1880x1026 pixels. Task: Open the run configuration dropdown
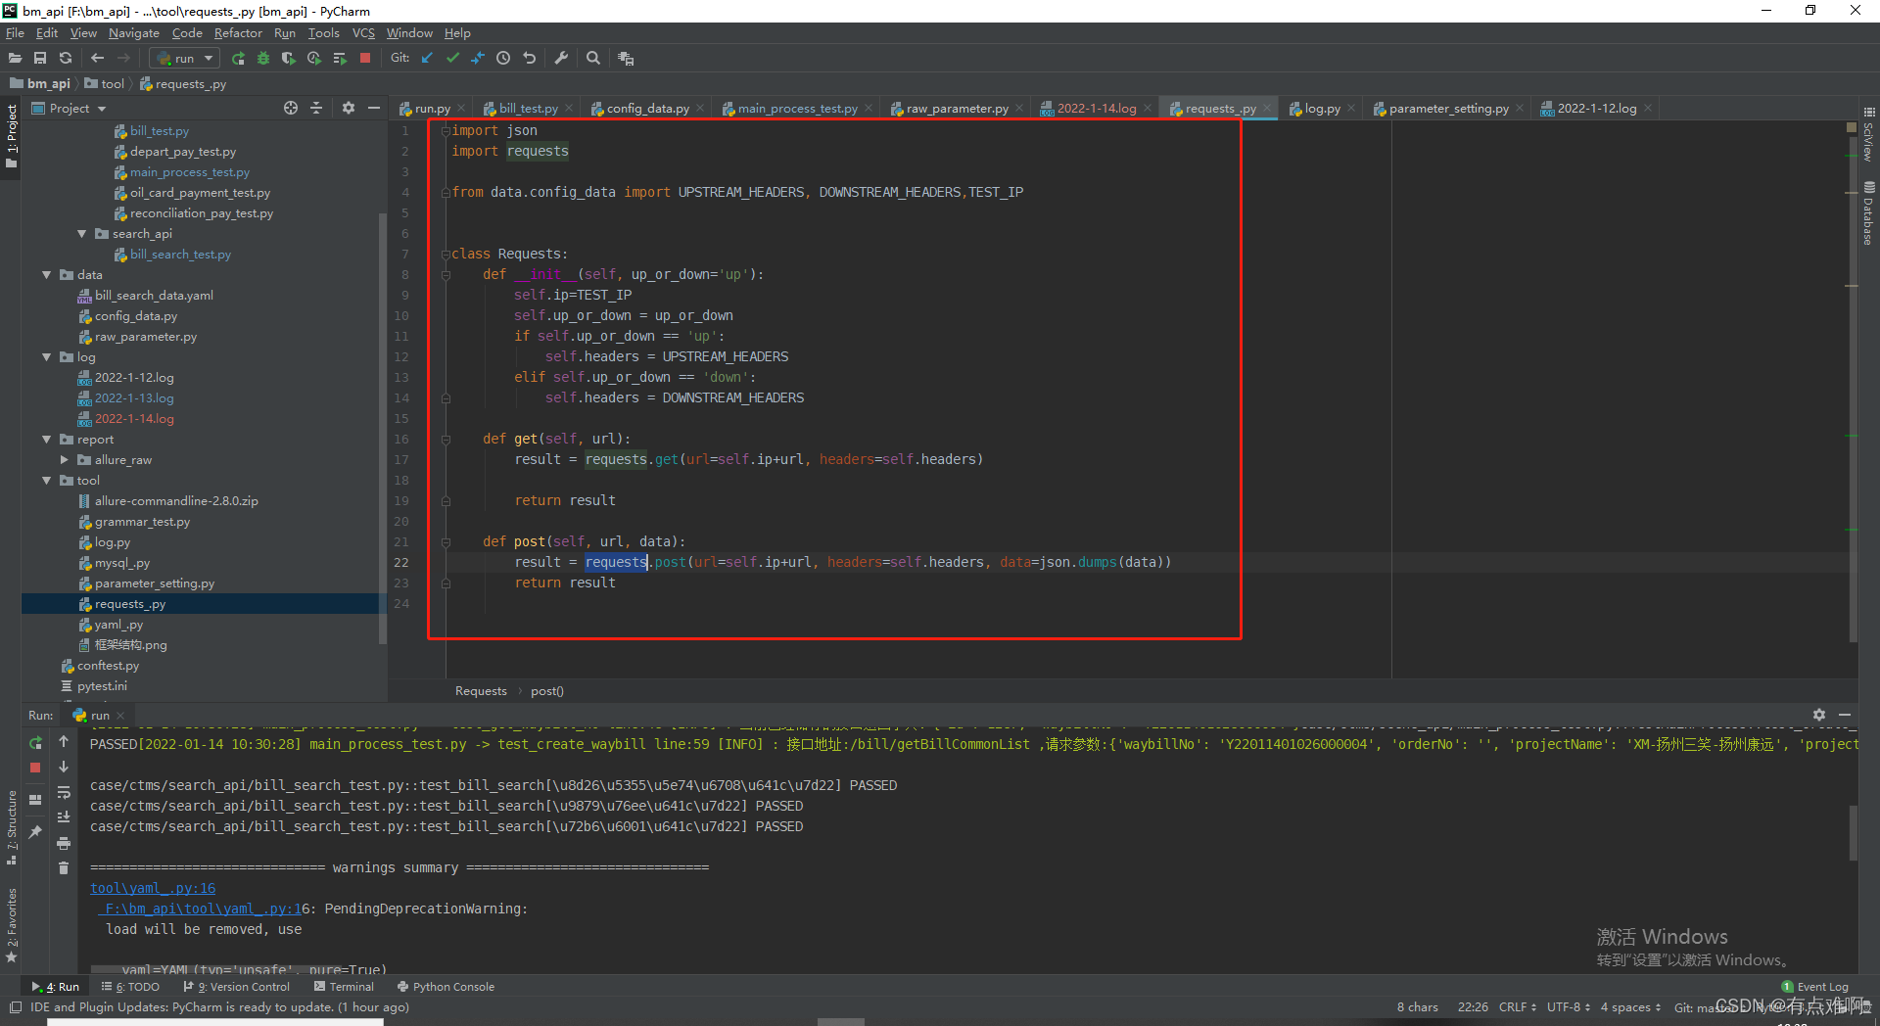click(x=185, y=59)
